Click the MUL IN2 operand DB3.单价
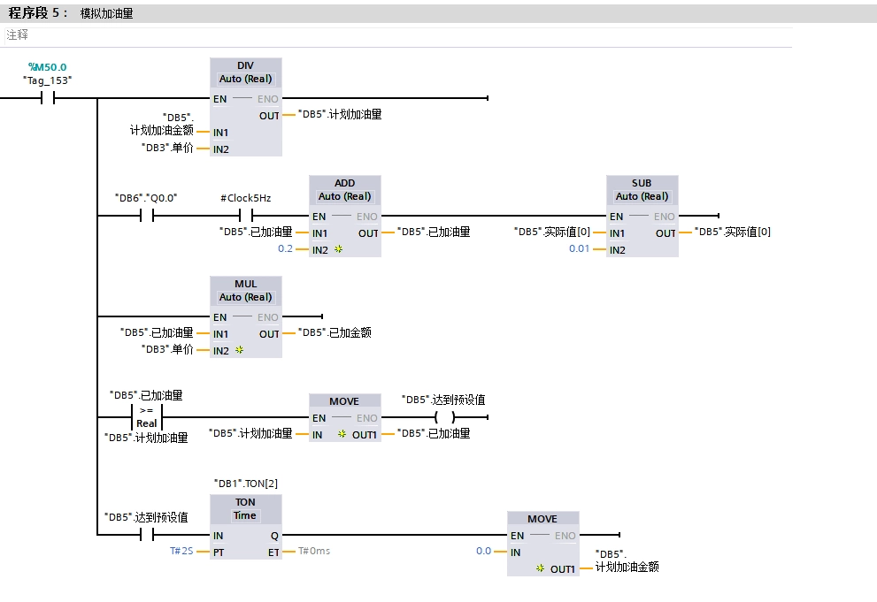The height and width of the screenshot is (602, 877). [x=167, y=349]
